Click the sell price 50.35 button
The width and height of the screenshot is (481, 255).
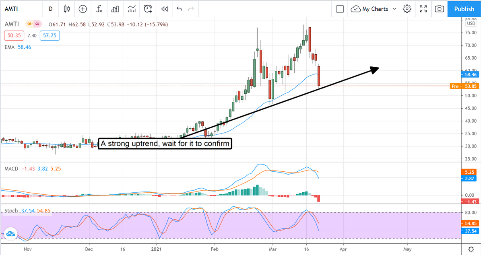click(14, 35)
